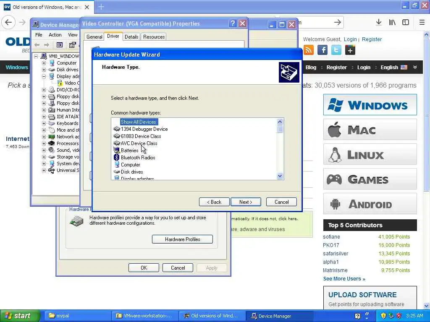The height and width of the screenshot is (322, 430).
Task: Collapse the VM8_WINDOW root node
Action: coord(36,56)
